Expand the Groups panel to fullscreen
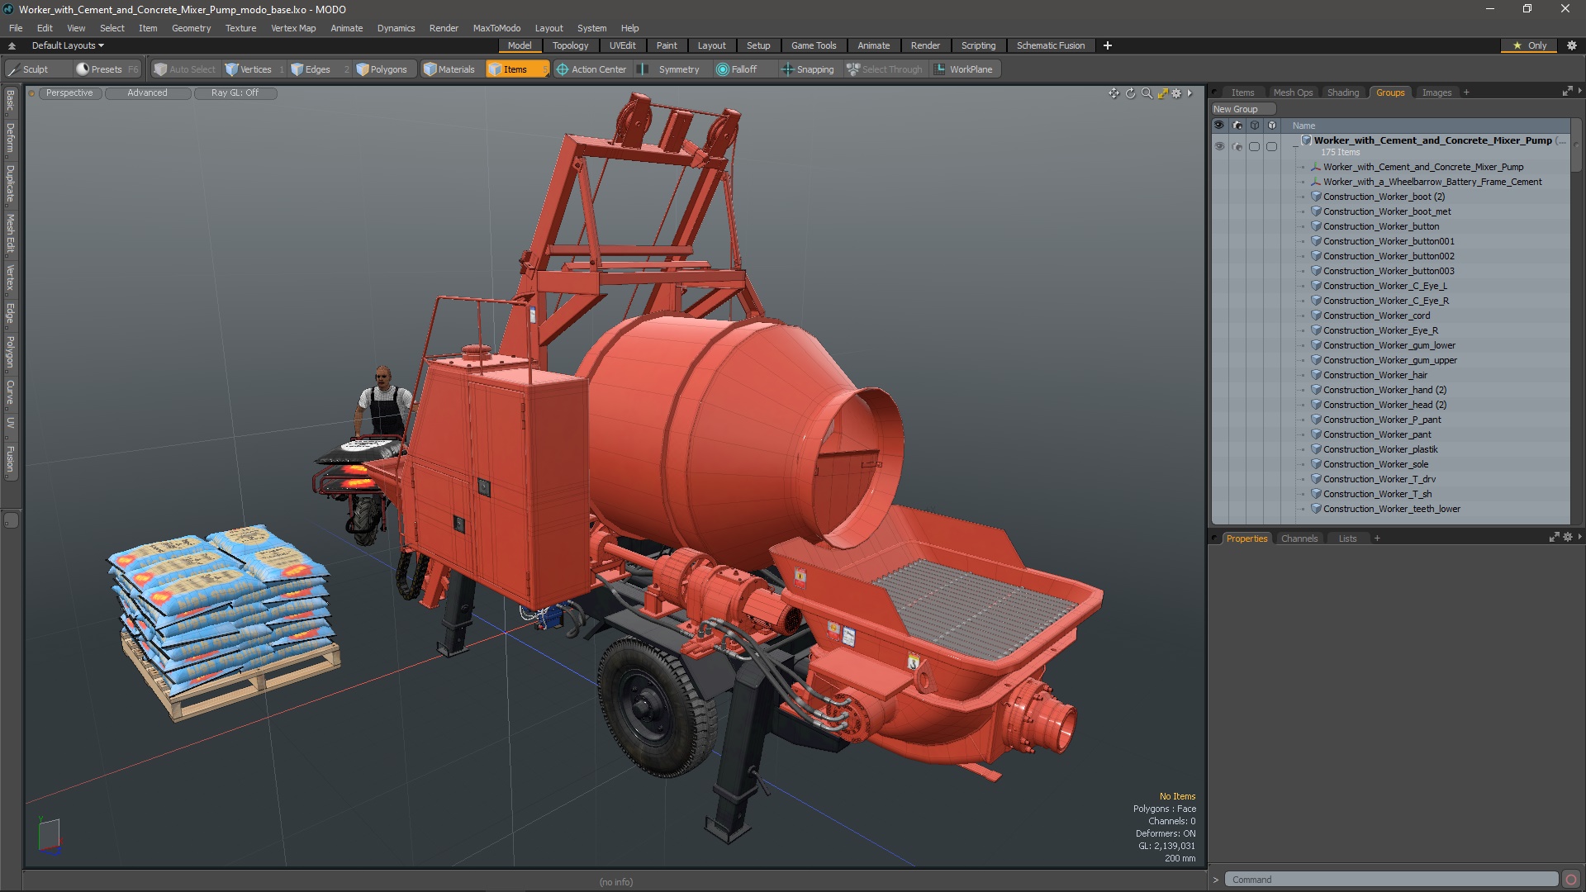 pos(1567,92)
